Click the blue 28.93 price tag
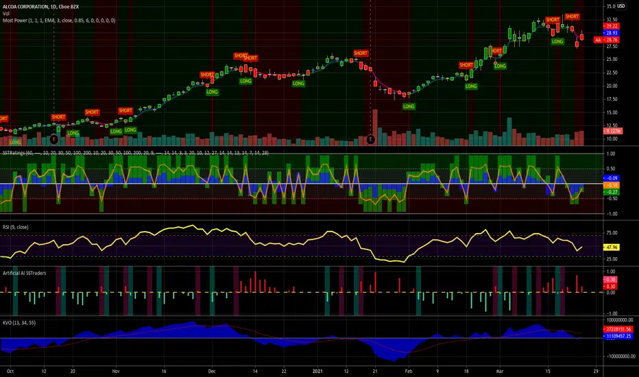The image size is (639, 377). click(x=612, y=33)
